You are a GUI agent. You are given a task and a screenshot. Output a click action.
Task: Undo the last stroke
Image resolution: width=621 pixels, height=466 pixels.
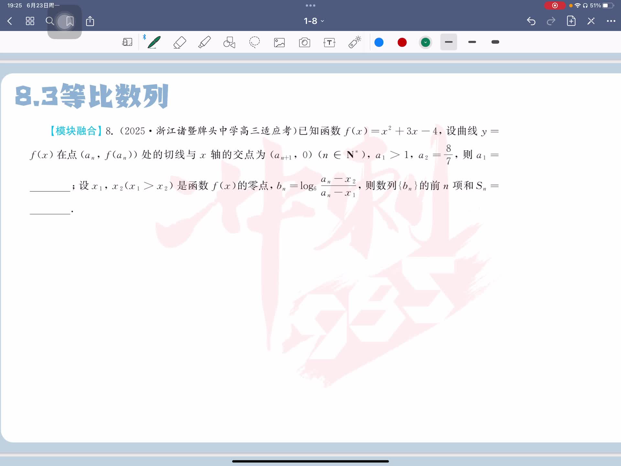point(531,21)
